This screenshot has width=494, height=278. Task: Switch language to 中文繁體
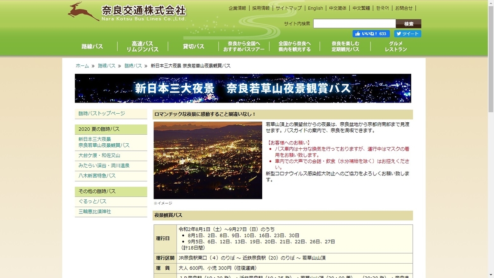(361, 8)
